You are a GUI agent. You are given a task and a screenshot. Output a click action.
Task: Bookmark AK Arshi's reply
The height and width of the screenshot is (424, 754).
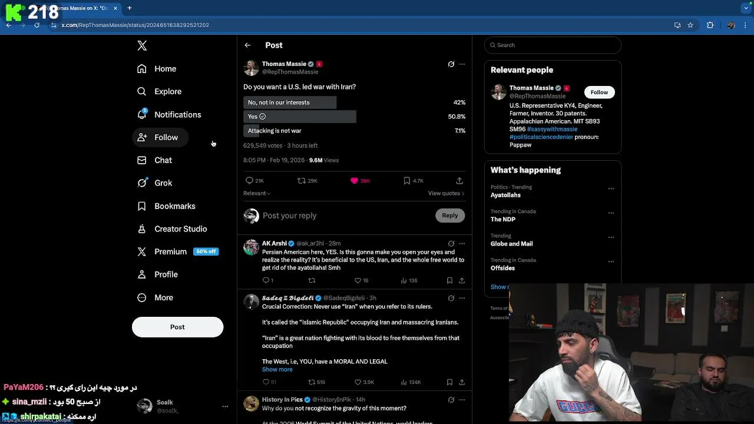[x=449, y=280]
